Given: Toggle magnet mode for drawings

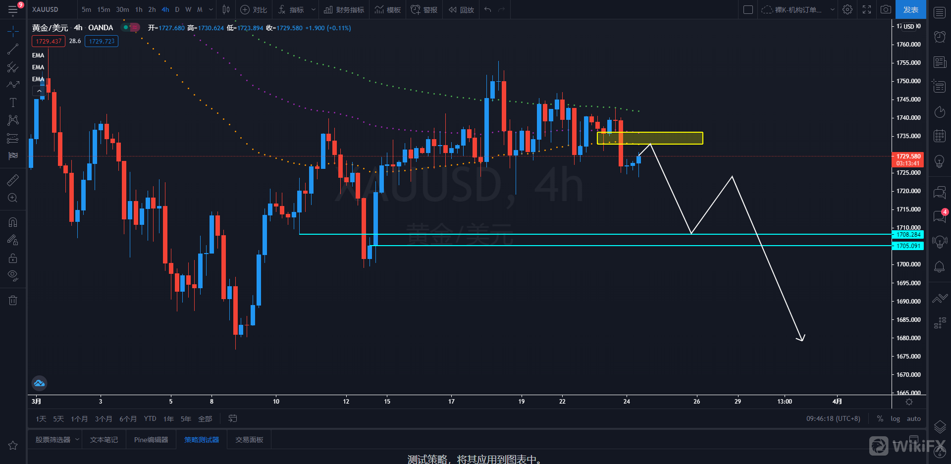Looking at the screenshot, I should 13,222.
